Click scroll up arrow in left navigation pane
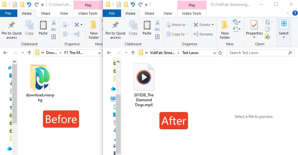Screen dimensions: 298x155 (x=14, y=62)
